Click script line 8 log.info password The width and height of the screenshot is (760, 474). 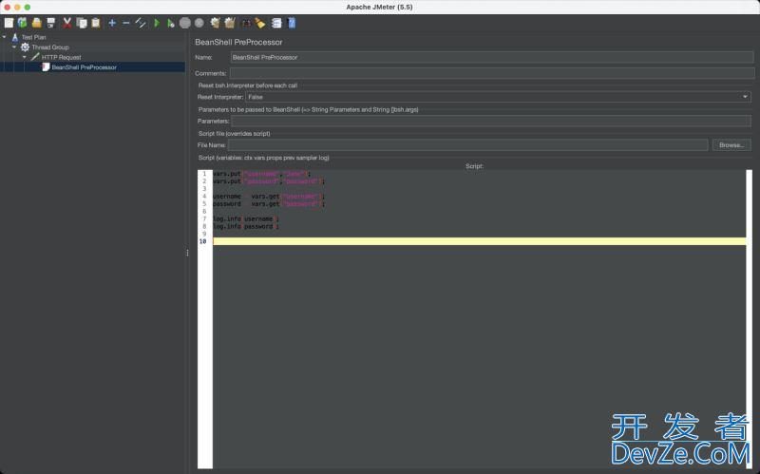click(x=246, y=226)
